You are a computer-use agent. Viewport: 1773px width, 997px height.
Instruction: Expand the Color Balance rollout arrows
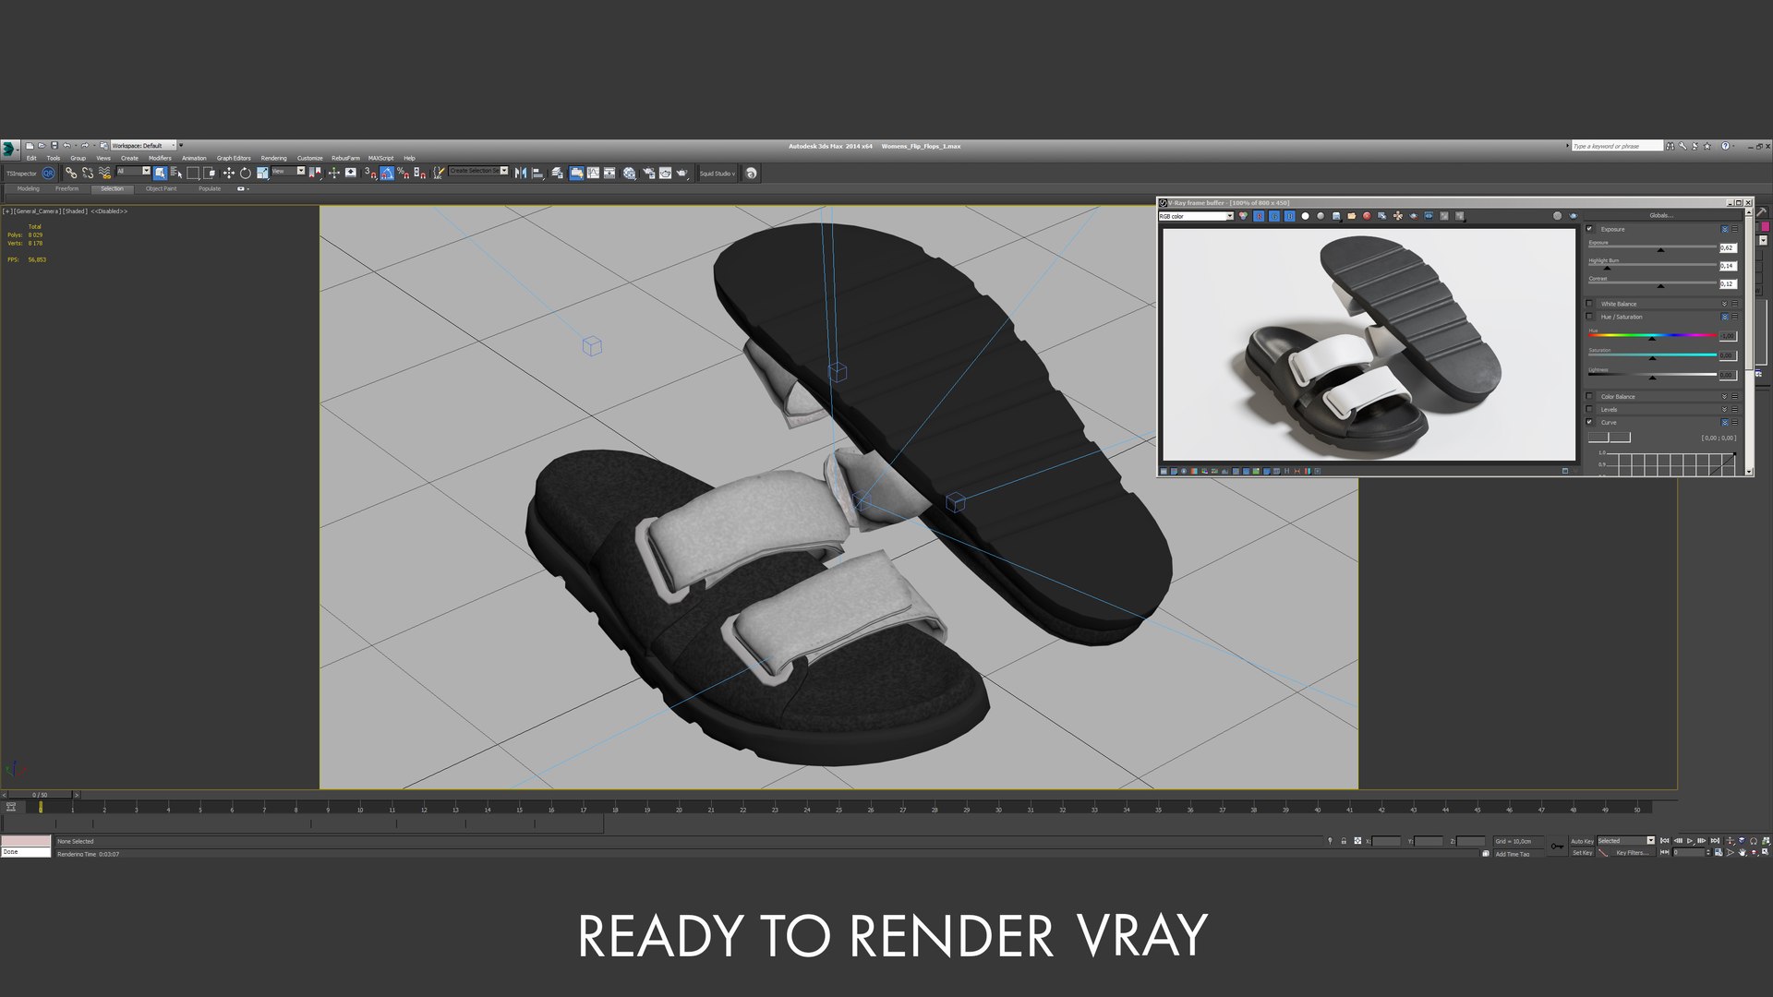click(x=1724, y=397)
